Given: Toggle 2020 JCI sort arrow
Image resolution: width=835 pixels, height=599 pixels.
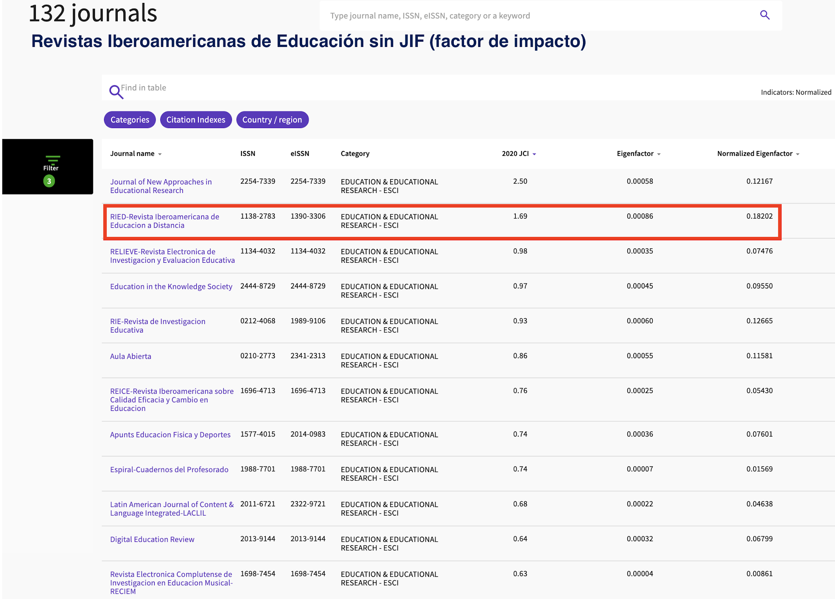Looking at the screenshot, I should pyautogui.click(x=534, y=154).
